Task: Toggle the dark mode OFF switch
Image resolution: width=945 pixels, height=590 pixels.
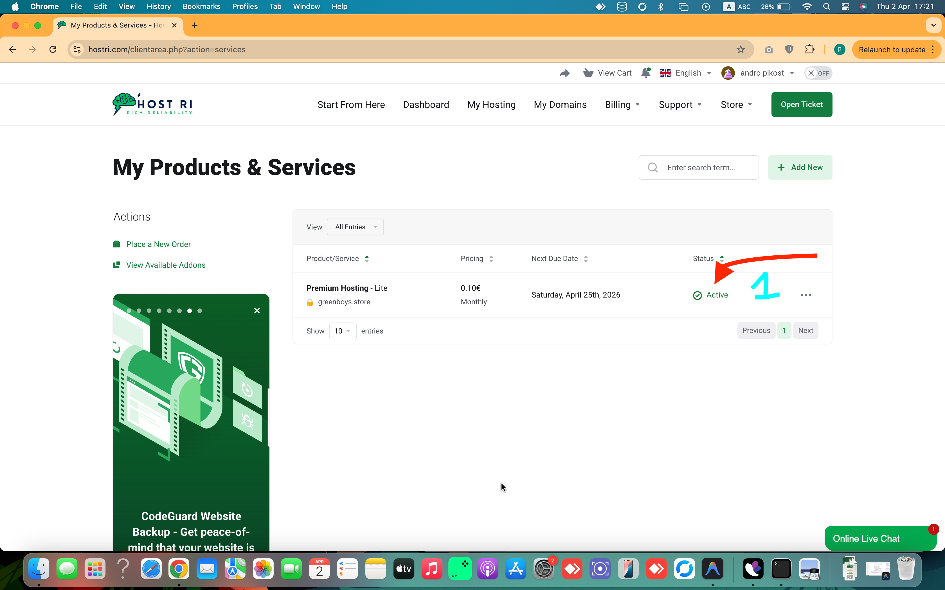Action: (818, 73)
